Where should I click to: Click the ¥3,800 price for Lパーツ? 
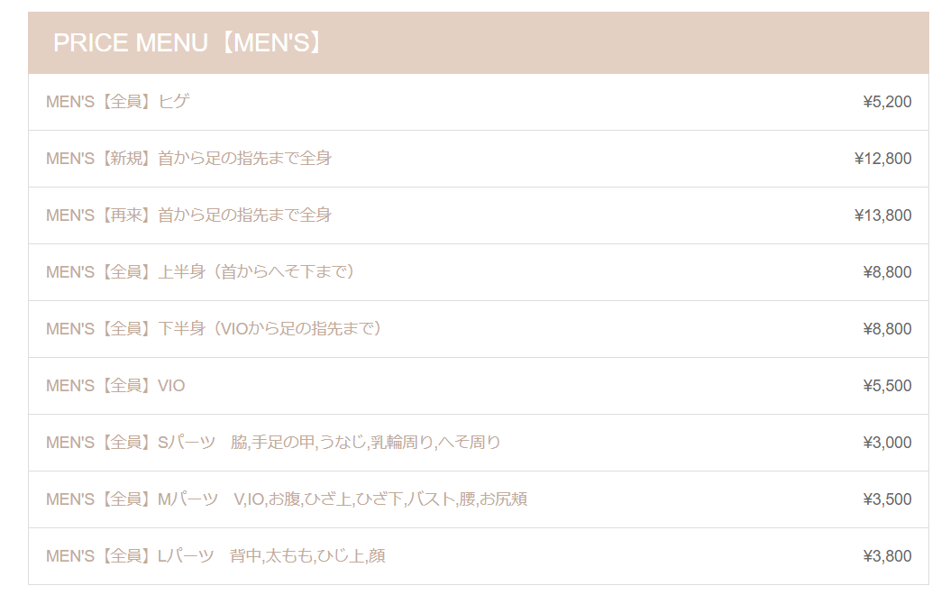pyautogui.click(x=887, y=556)
